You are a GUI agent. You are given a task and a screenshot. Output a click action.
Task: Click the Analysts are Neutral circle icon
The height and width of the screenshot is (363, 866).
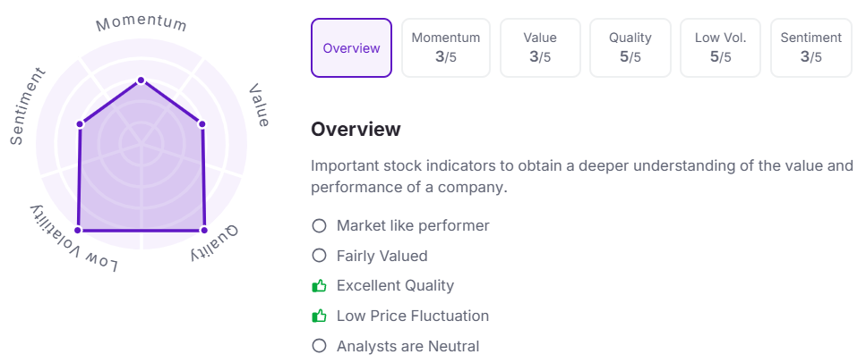click(x=319, y=346)
